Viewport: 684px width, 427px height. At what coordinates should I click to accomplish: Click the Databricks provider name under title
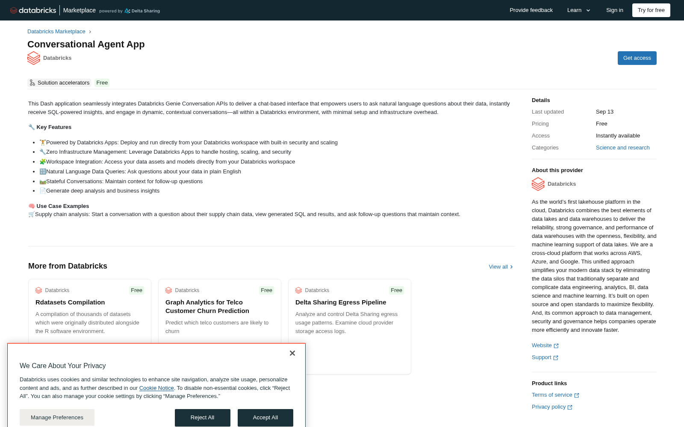click(57, 58)
